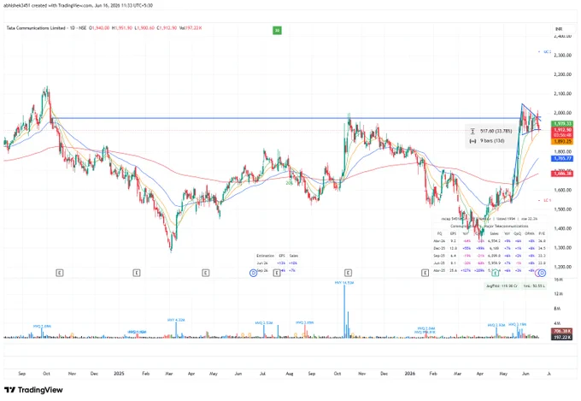
Task: Click the 2026 label on the time axis
Action: tap(410, 374)
